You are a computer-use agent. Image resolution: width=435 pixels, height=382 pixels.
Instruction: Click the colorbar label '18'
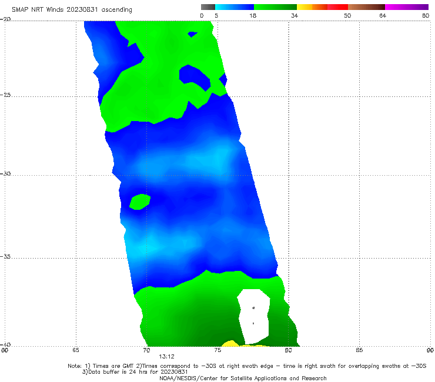point(253,16)
